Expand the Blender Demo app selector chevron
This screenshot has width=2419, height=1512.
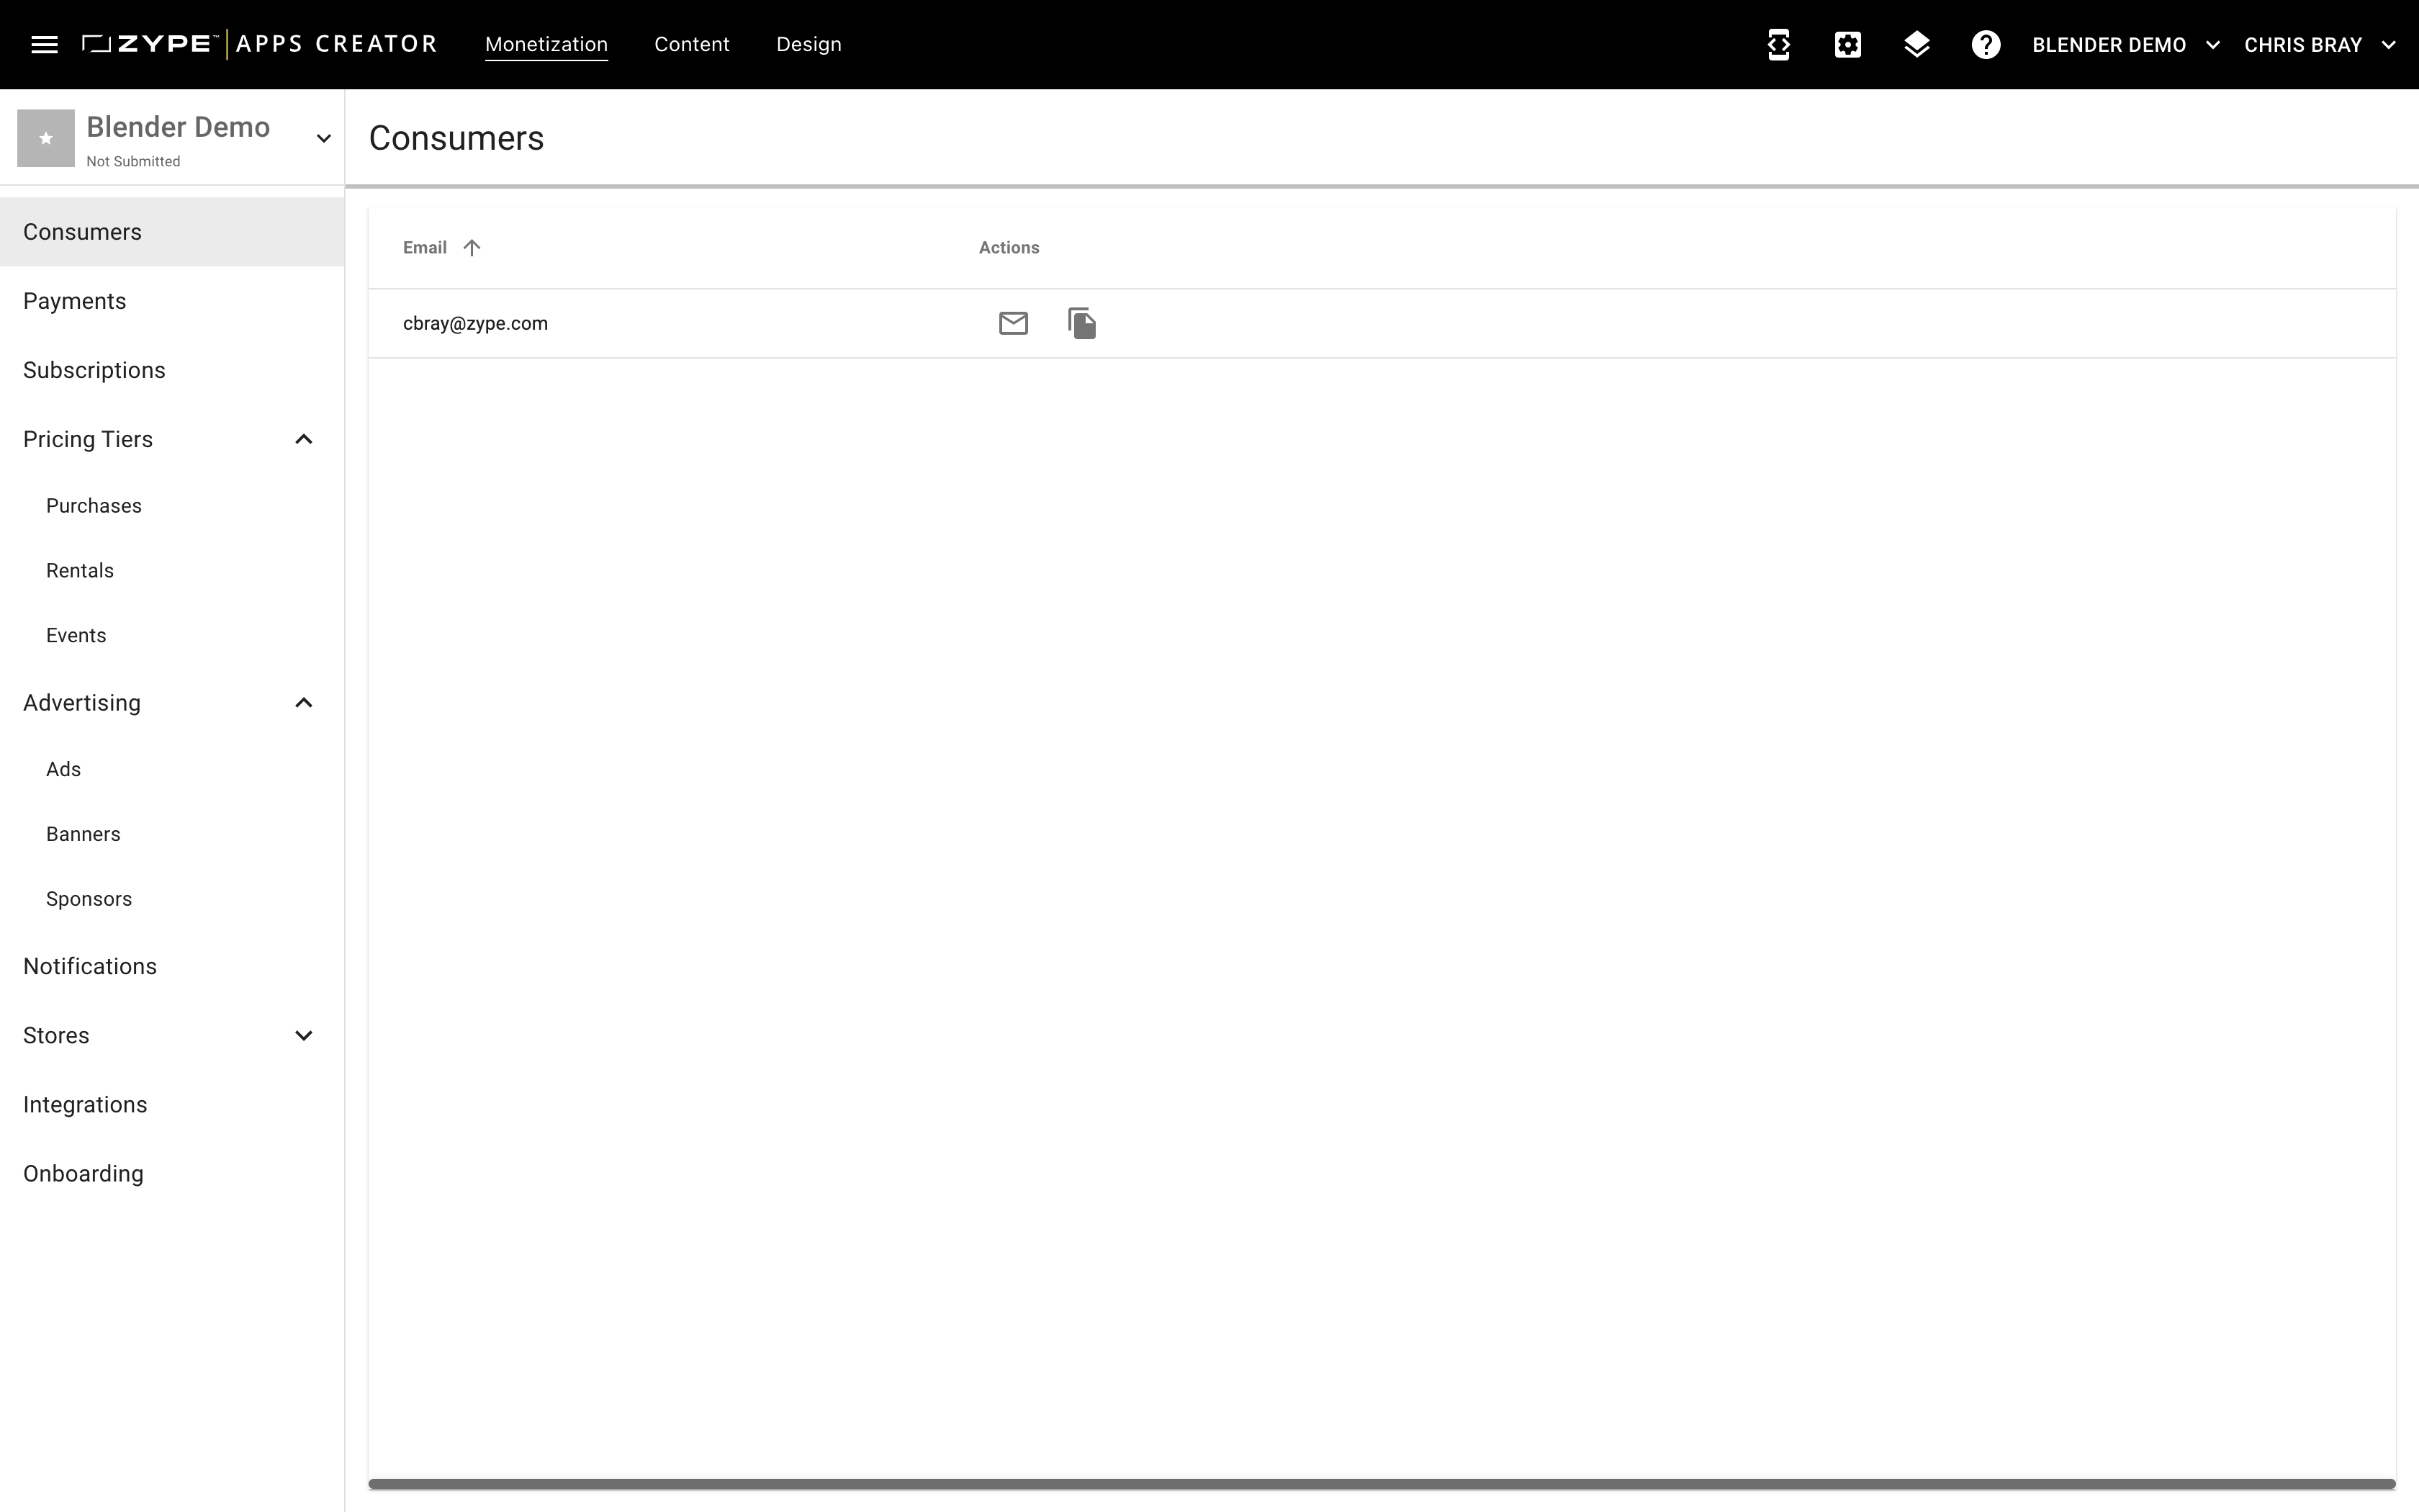(x=323, y=138)
